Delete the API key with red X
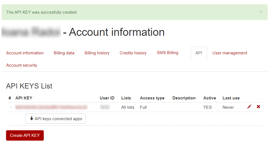The image size is (269, 142). [x=258, y=107]
